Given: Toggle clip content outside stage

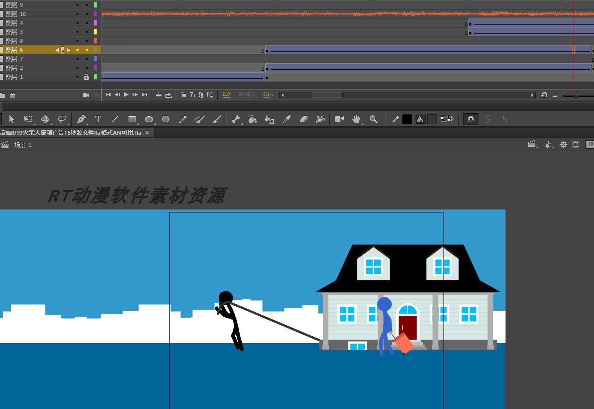Looking at the screenshot, I should (576, 145).
